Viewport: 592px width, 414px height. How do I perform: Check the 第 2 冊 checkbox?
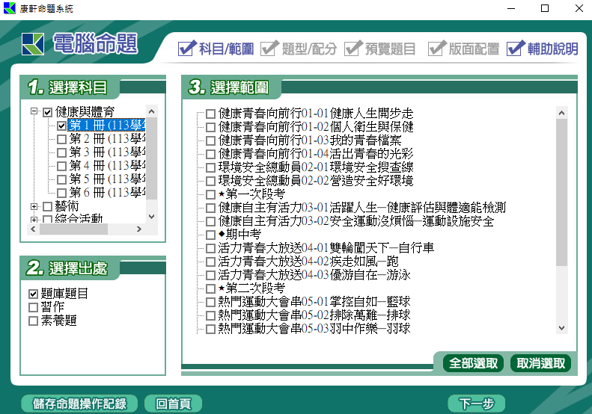61,139
